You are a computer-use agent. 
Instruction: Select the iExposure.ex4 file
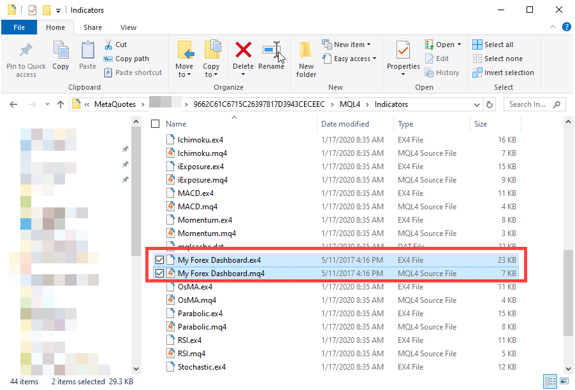tap(201, 167)
